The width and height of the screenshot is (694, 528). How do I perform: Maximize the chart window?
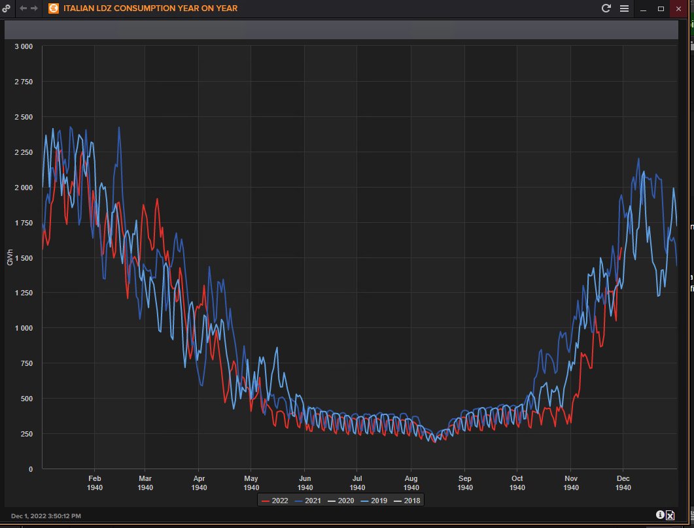pos(661,8)
